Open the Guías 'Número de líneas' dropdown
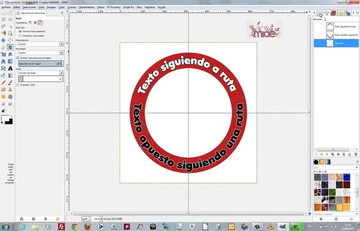 [x=40, y=73]
